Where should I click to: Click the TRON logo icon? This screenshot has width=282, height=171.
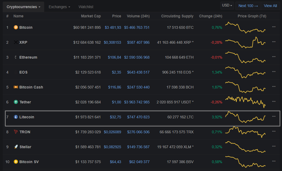[16, 132]
